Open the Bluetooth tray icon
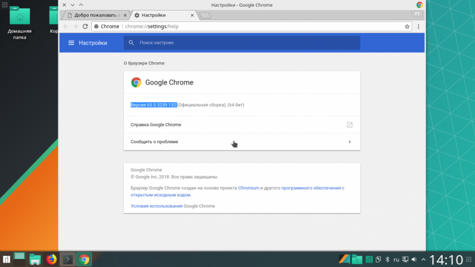475x267 pixels. click(x=387, y=260)
